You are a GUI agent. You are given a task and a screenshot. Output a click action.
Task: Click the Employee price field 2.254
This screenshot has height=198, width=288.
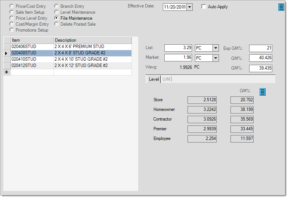202,139
